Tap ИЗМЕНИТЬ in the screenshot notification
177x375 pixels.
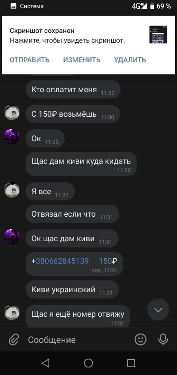(82, 60)
